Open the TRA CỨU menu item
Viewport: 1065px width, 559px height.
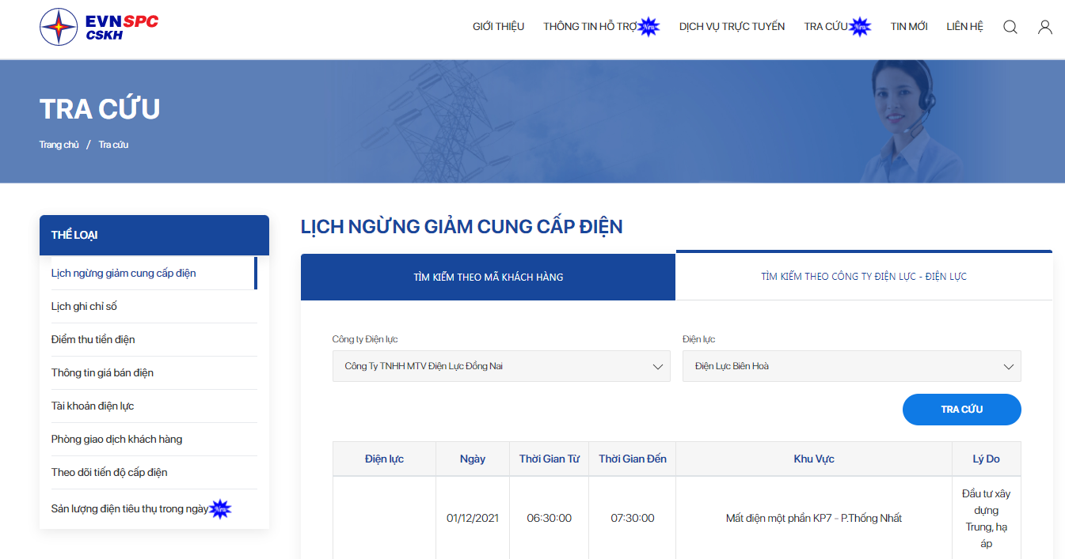point(826,27)
